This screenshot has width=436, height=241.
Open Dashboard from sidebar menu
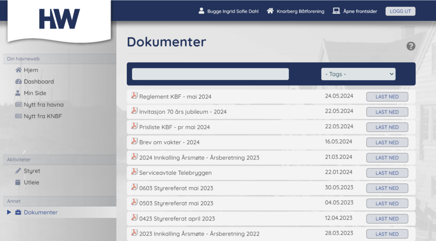pos(39,81)
